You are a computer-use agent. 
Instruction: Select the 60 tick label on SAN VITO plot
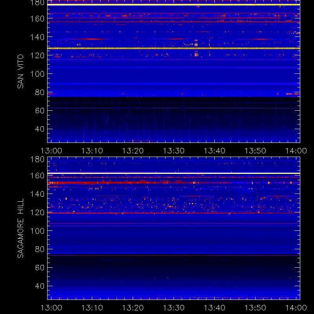[40, 111]
